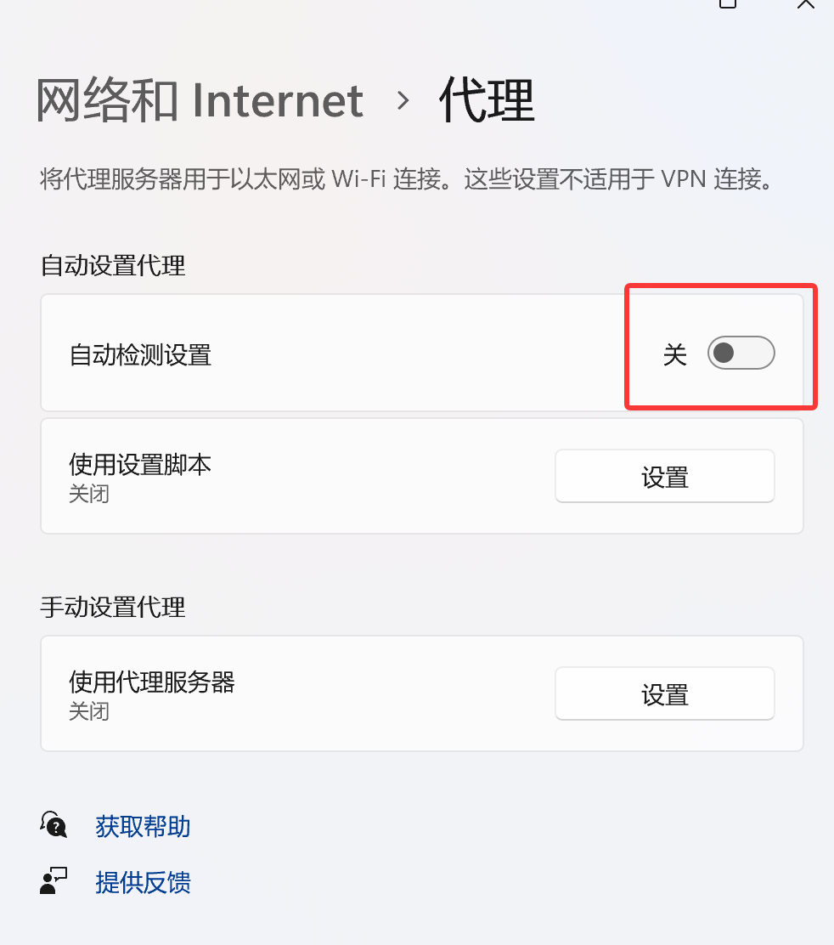Click the 代理 page title
Screen dimensions: 834x945
coord(485,99)
